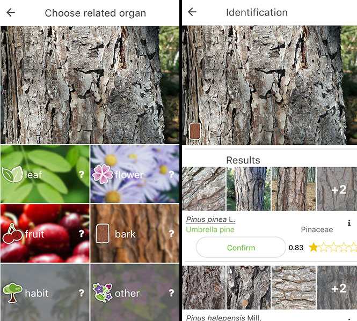The height and width of the screenshot is (321, 357).
Task: Open info icon for Pinus pinea
Action: pos(349,223)
